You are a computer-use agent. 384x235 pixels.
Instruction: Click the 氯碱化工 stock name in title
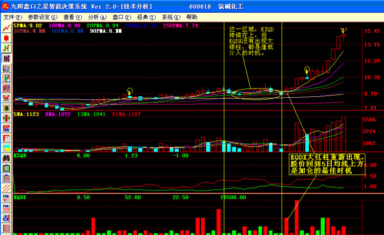(x=231, y=7)
